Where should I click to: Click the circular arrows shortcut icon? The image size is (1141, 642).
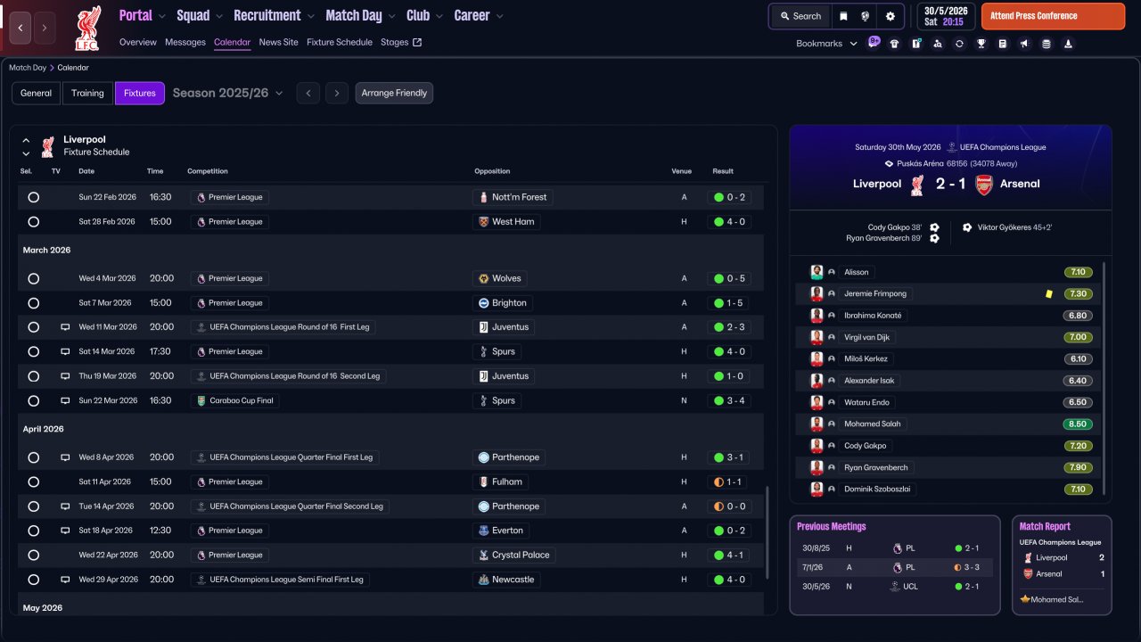point(959,44)
